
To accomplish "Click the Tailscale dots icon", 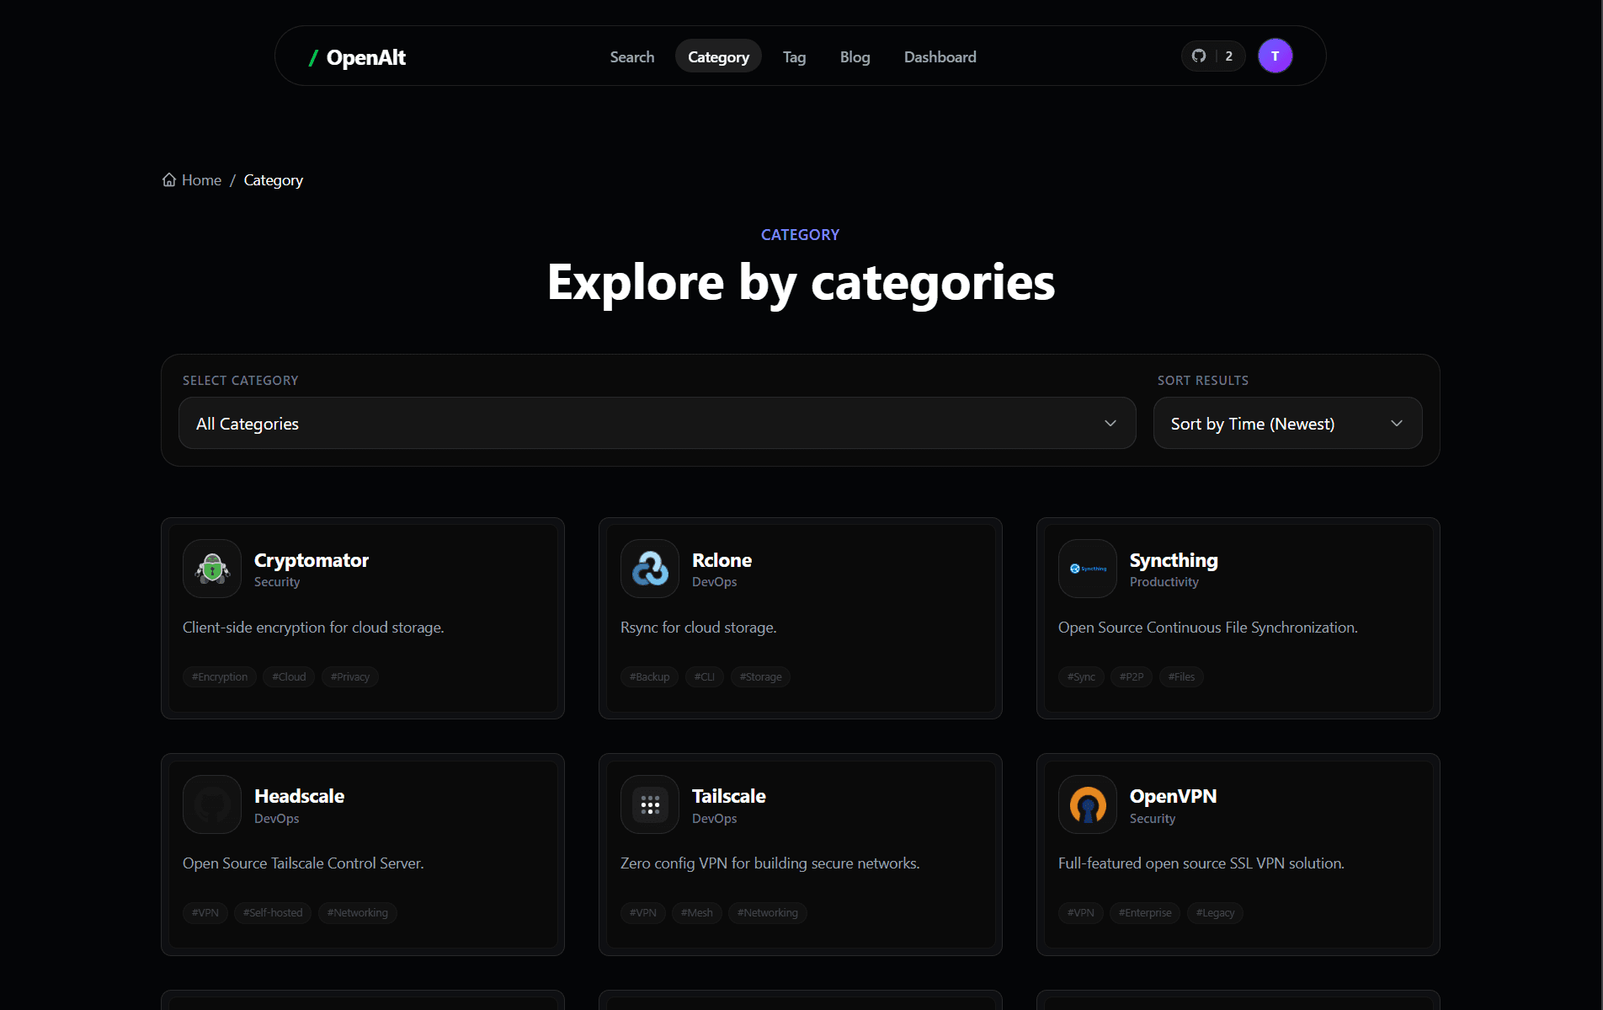I will point(650,804).
